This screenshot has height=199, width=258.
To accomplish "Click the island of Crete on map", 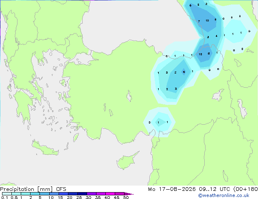I will coord(46,148).
